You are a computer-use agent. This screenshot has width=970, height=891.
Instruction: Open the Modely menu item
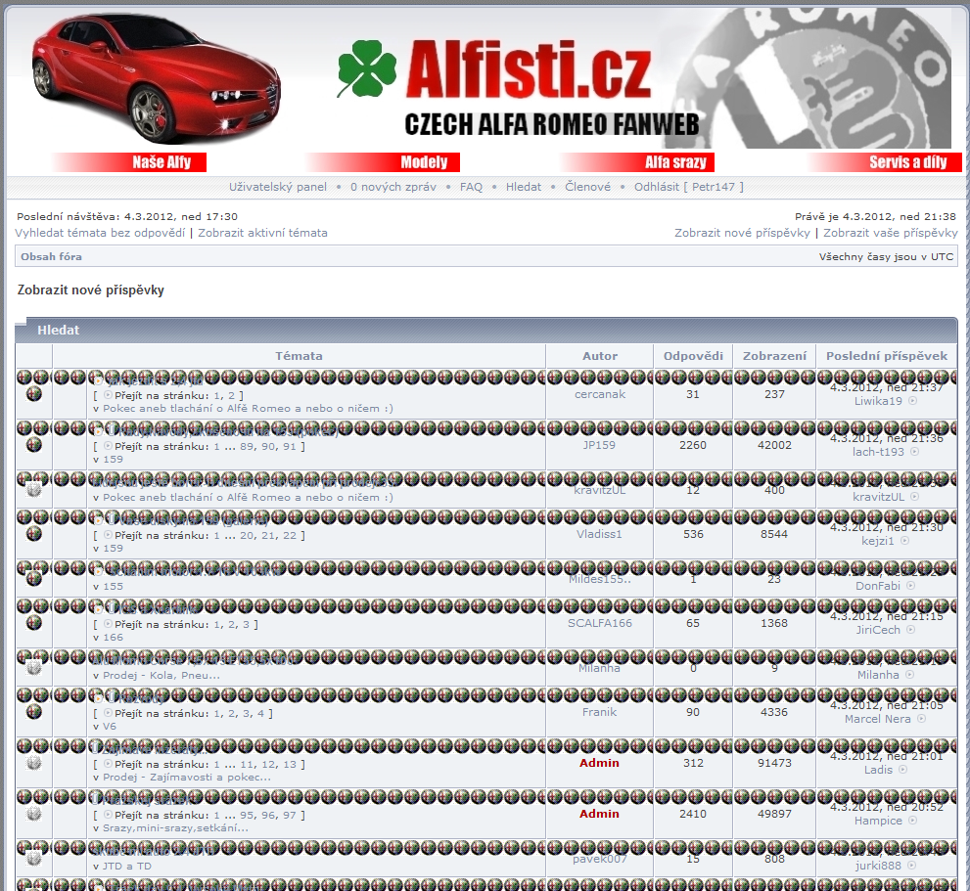[x=423, y=162]
